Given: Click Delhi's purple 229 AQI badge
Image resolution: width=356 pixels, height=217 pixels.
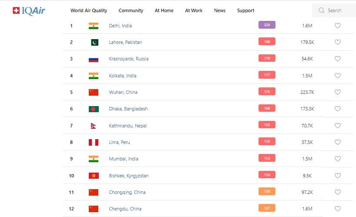Looking at the screenshot, I should coord(267,25).
